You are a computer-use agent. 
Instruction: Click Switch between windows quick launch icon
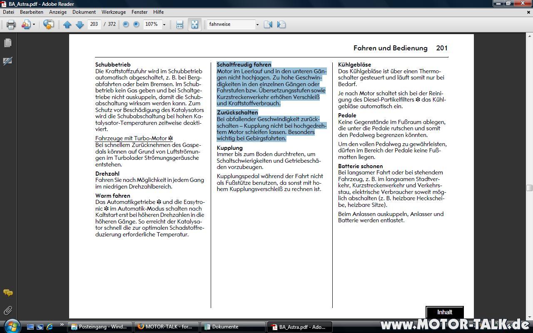(x=40, y=327)
